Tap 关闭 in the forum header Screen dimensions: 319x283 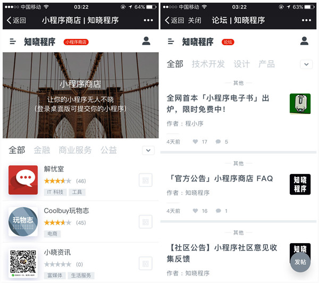(194, 20)
